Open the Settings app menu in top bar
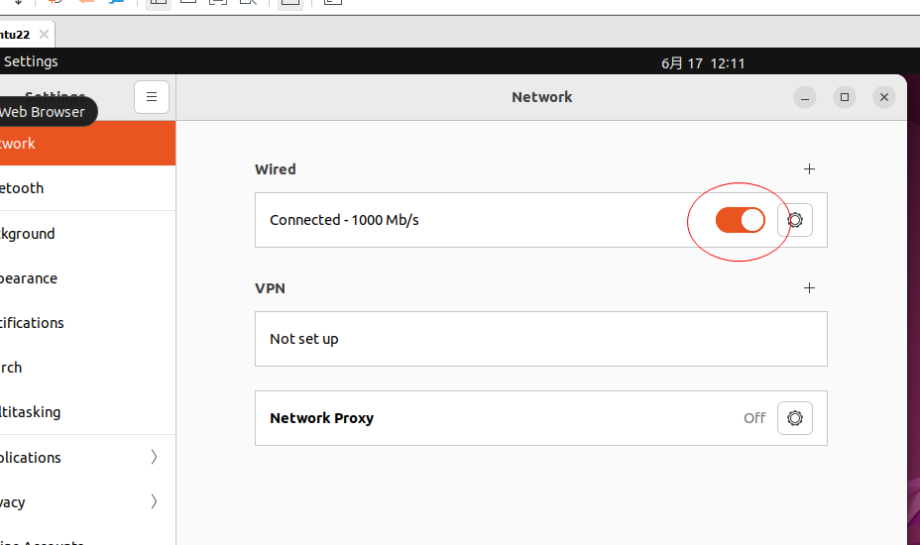This screenshot has height=545, width=920. click(31, 61)
